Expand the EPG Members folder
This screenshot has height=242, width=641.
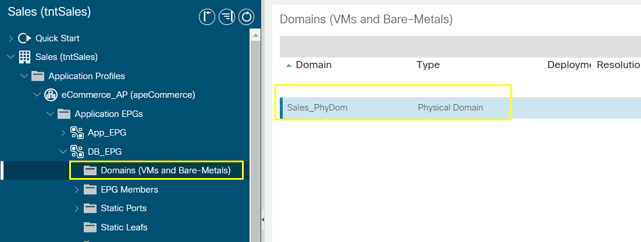(76, 190)
